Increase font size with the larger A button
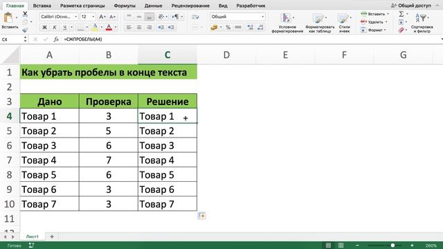This screenshot has height=249, width=443. (x=102, y=17)
